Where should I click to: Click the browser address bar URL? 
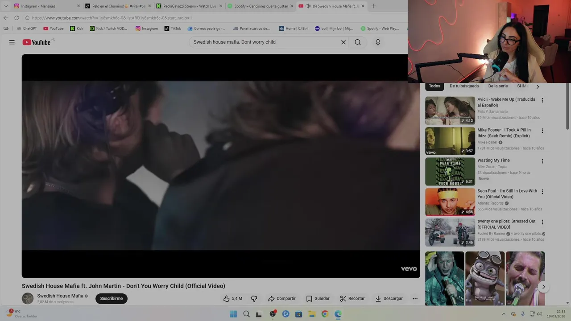coord(112,18)
